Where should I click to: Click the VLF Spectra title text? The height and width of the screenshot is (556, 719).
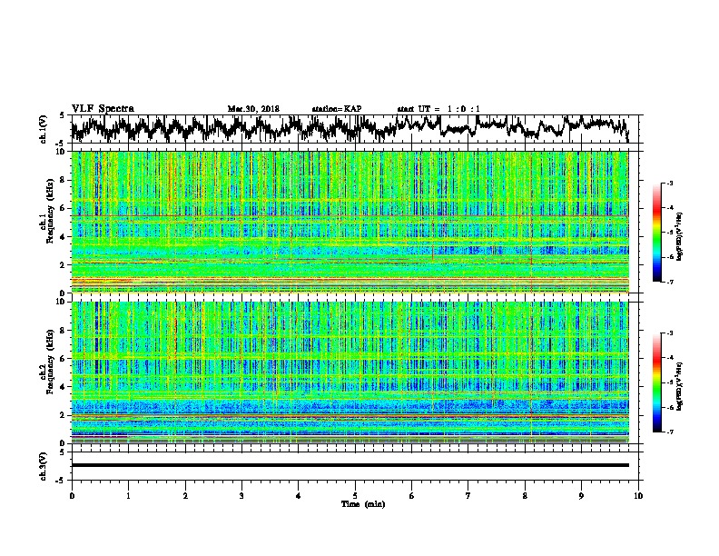coord(103,109)
